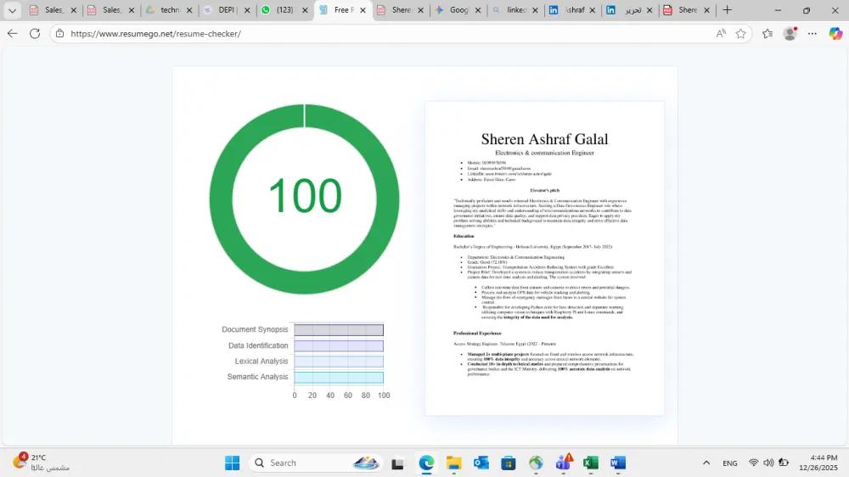Screen dimensions: 849x477
Task: Reload the resume checker page
Action: [x=35, y=34]
